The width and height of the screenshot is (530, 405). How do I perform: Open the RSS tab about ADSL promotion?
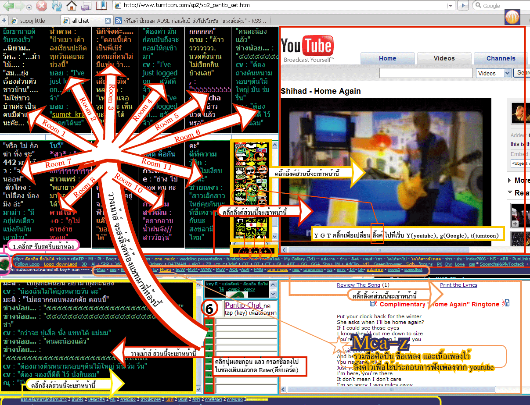(x=191, y=21)
